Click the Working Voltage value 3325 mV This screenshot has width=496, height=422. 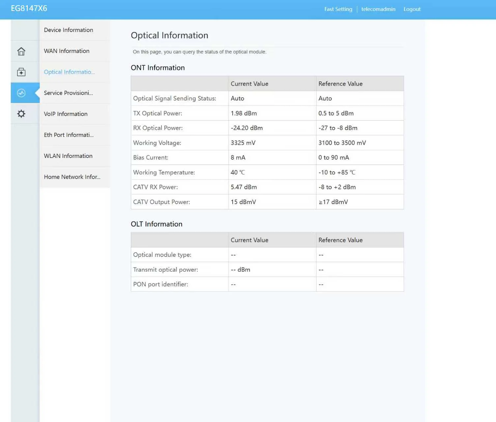coord(243,143)
